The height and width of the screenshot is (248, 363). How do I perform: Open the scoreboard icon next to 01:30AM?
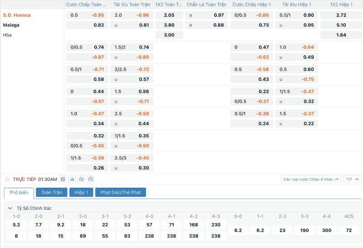click(63, 180)
